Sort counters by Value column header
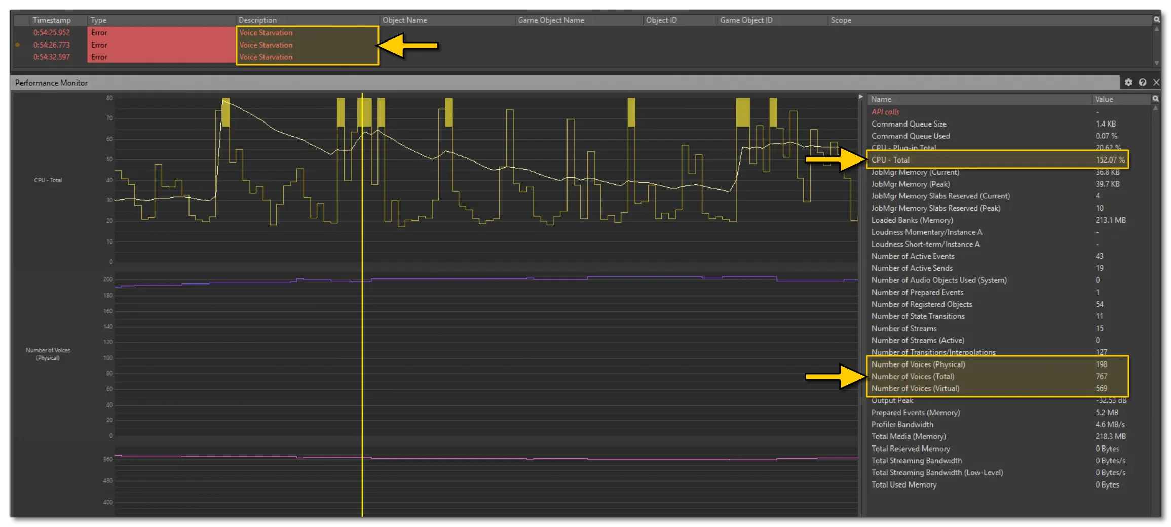The width and height of the screenshot is (1171, 527). pyautogui.click(x=1121, y=100)
